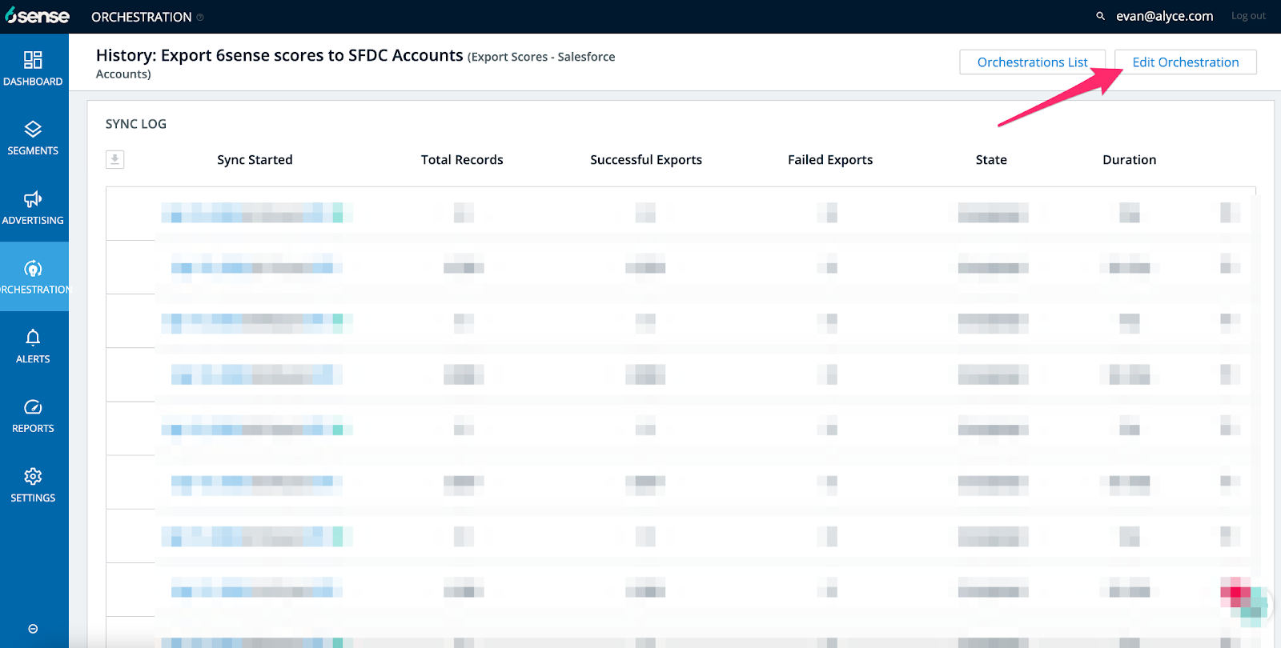Click the evan@alyce.com account name
This screenshot has height=648, width=1281.
(x=1164, y=16)
